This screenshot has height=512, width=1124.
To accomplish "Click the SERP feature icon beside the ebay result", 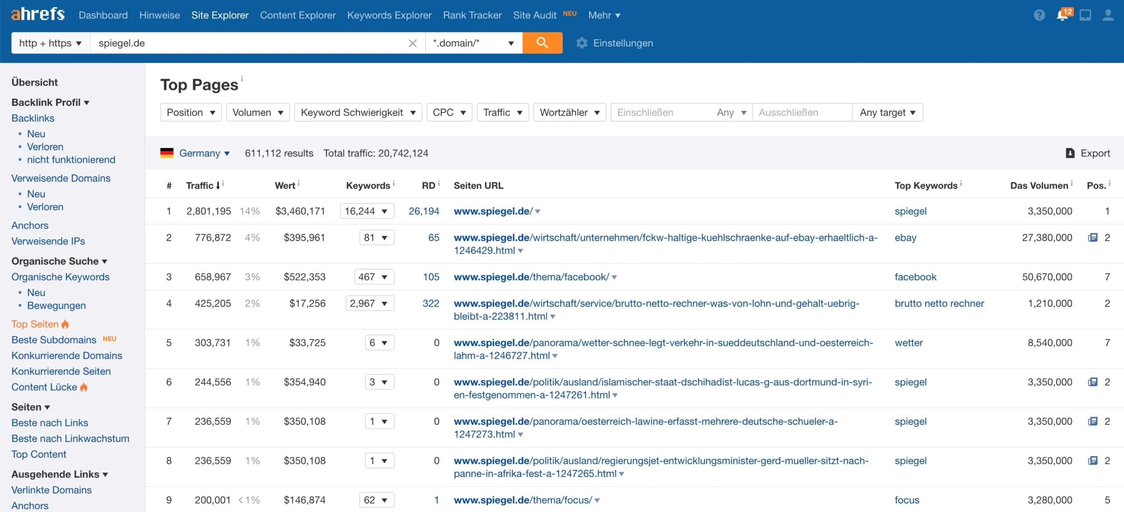I will tap(1092, 237).
